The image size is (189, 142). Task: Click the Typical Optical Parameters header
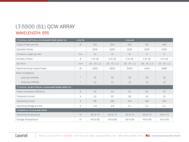pyautogui.click(x=42, y=40)
